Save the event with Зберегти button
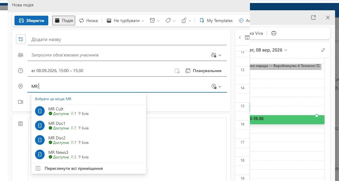 pos(31,21)
